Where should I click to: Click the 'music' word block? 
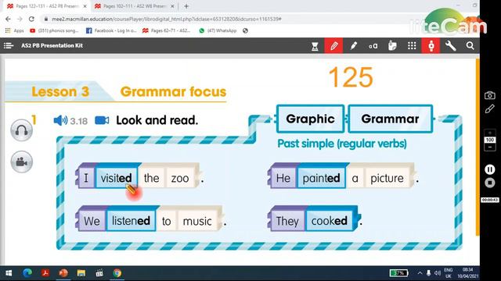tap(197, 220)
